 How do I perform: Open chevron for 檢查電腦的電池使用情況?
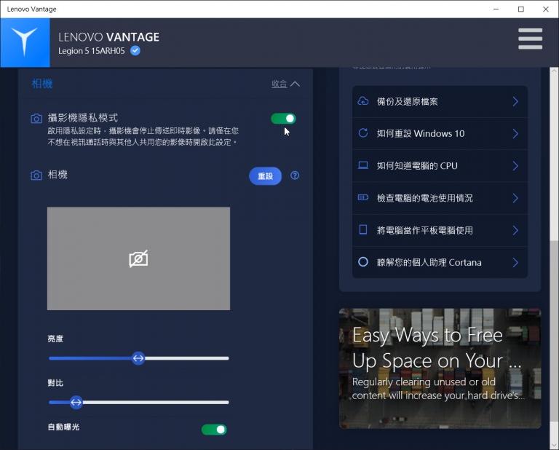point(515,198)
